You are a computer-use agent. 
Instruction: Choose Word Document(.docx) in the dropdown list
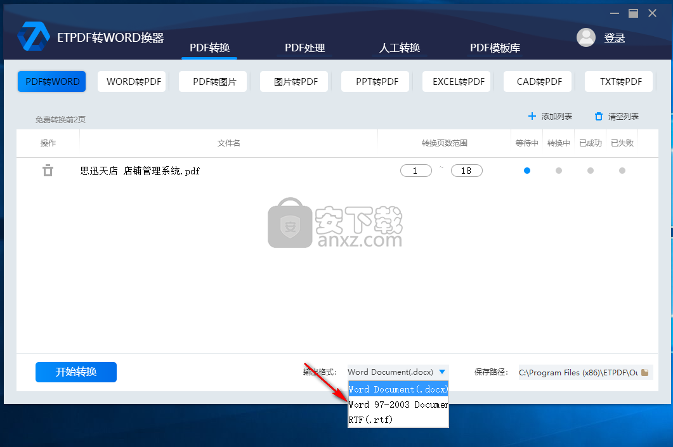(x=398, y=389)
